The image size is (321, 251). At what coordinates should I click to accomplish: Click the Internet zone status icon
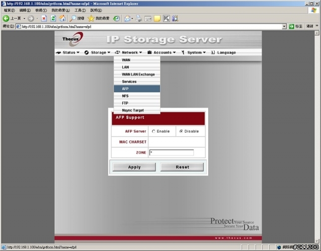click(x=279, y=247)
